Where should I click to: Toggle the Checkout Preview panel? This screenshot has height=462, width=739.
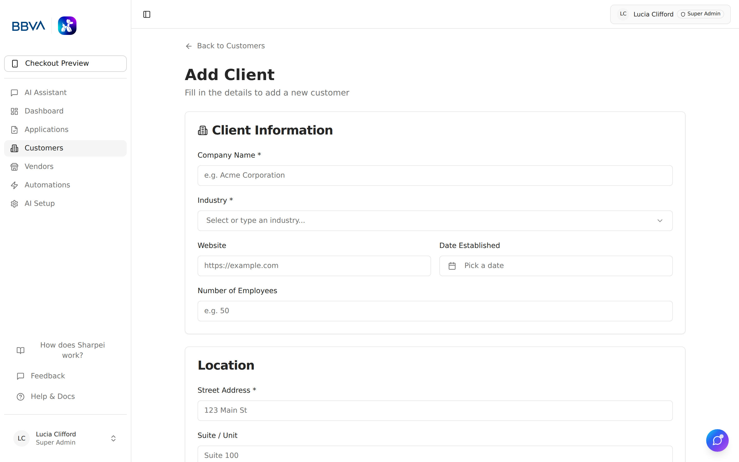[x=65, y=63]
